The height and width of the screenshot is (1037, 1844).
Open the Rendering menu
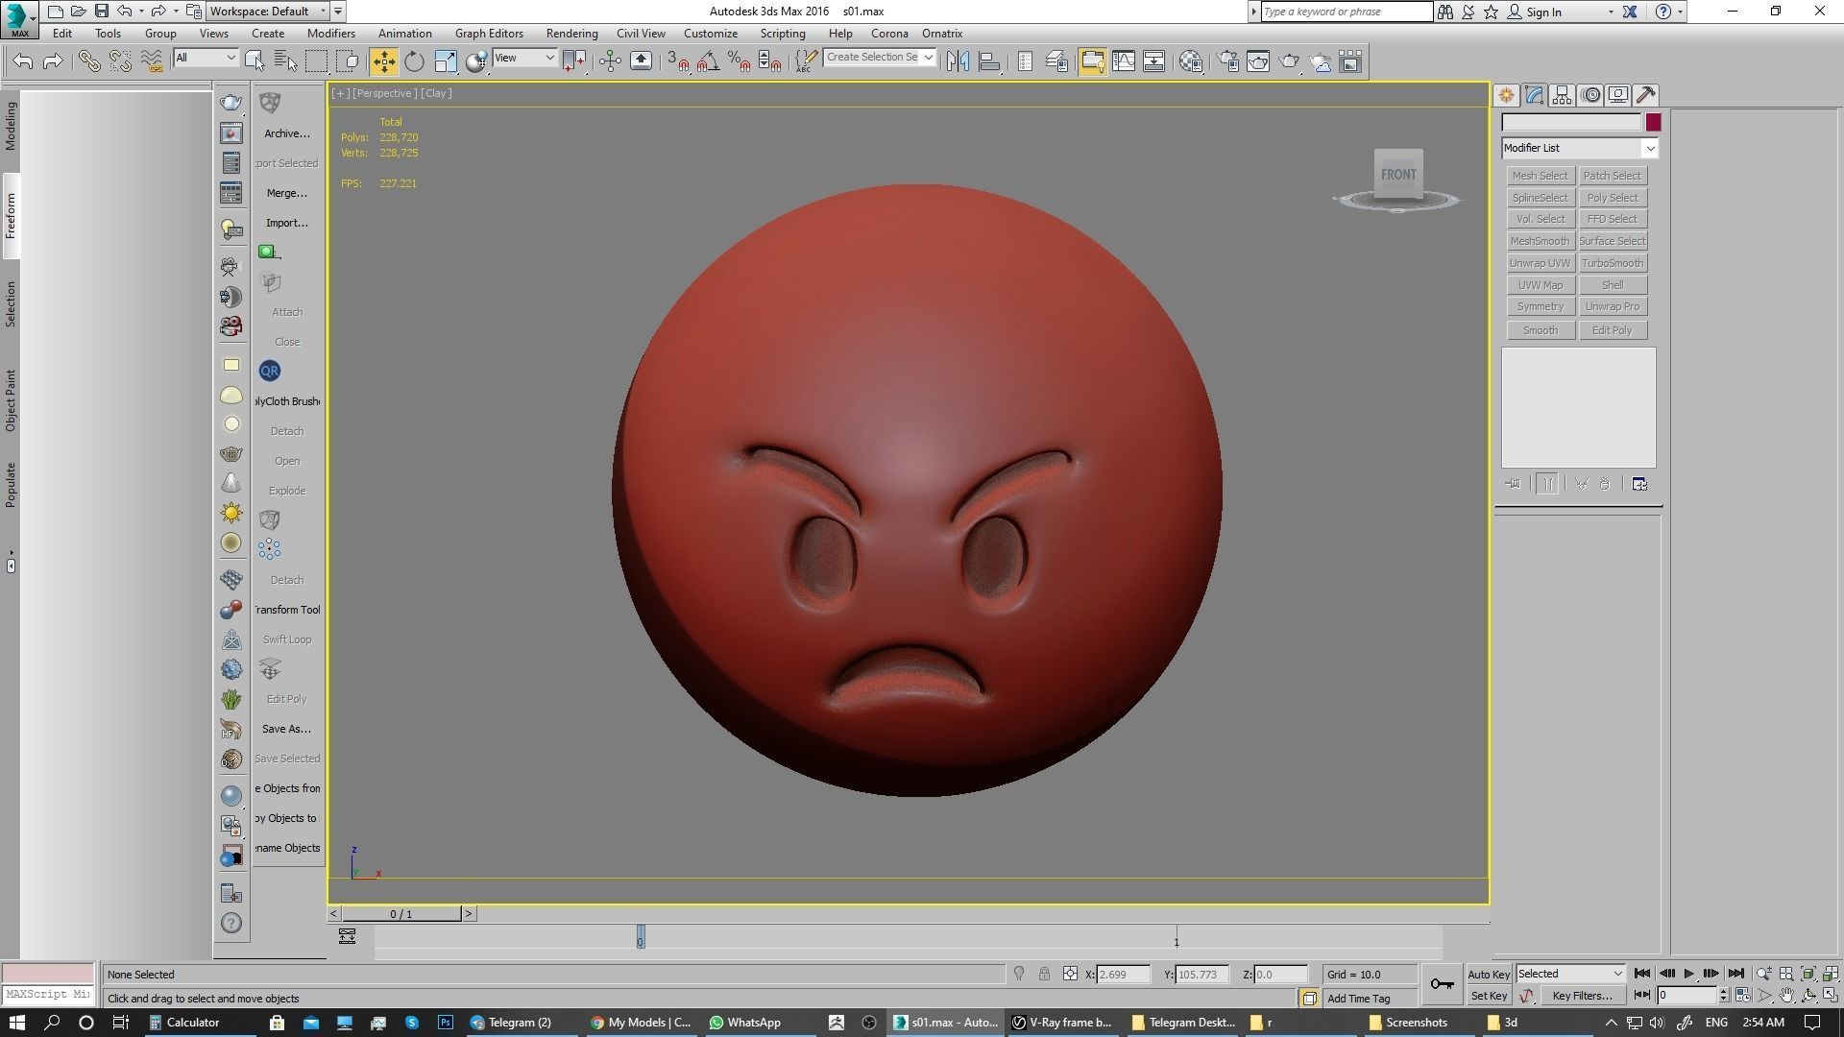click(x=571, y=34)
